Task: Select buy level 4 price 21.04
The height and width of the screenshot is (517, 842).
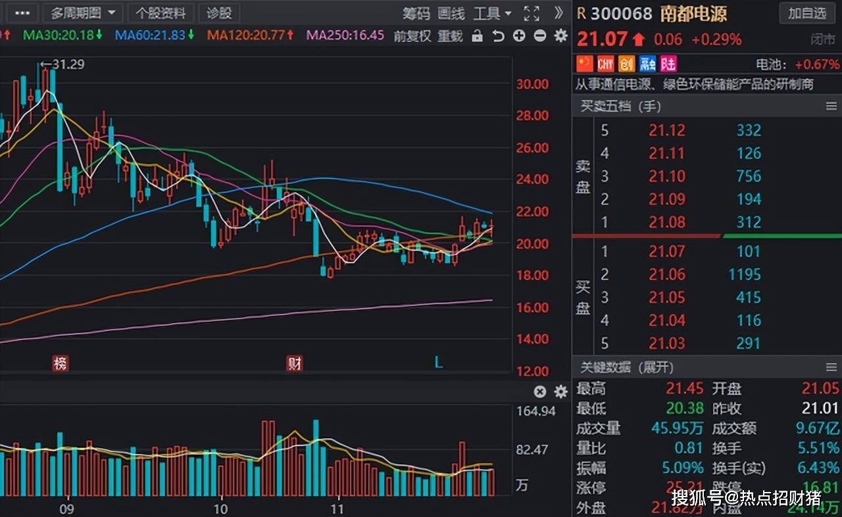Action: (x=667, y=320)
